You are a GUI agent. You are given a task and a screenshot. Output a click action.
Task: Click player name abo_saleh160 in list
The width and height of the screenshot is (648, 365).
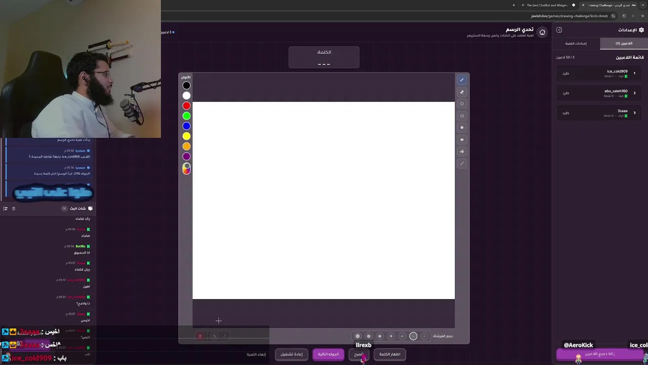pos(616,91)
